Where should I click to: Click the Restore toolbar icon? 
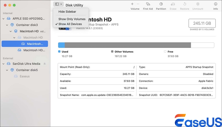(185, 4)
